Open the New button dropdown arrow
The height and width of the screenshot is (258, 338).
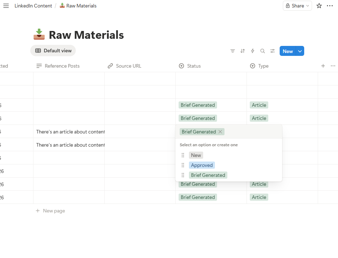point(300,51)
